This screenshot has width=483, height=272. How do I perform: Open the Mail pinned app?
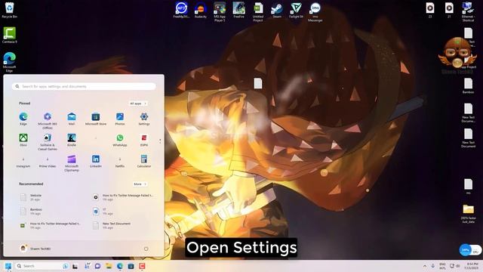coord(72,119)
